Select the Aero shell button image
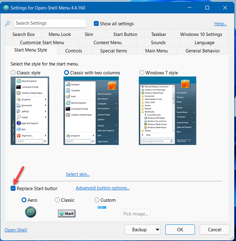The width and height of the screenshot is (236, 241). 31,212
